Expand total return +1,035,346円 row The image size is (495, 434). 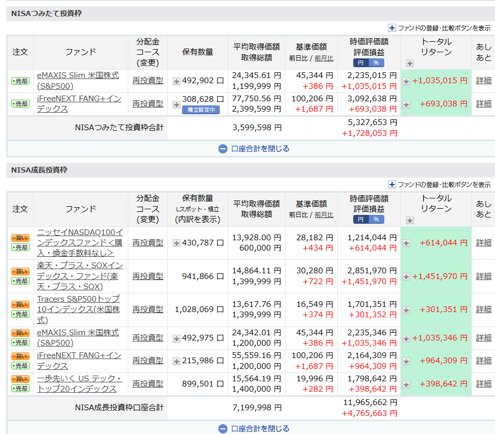(x=406, y=339)
